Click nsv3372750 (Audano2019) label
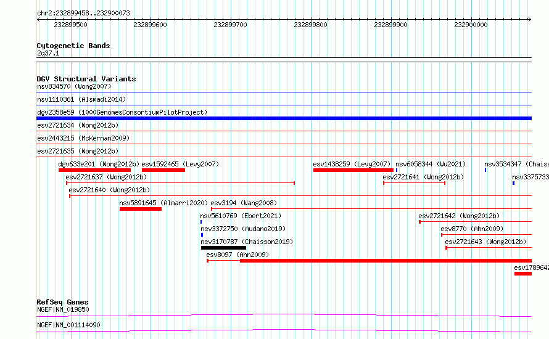The width and height of the screenshot is (549, 339). (243, 229)
